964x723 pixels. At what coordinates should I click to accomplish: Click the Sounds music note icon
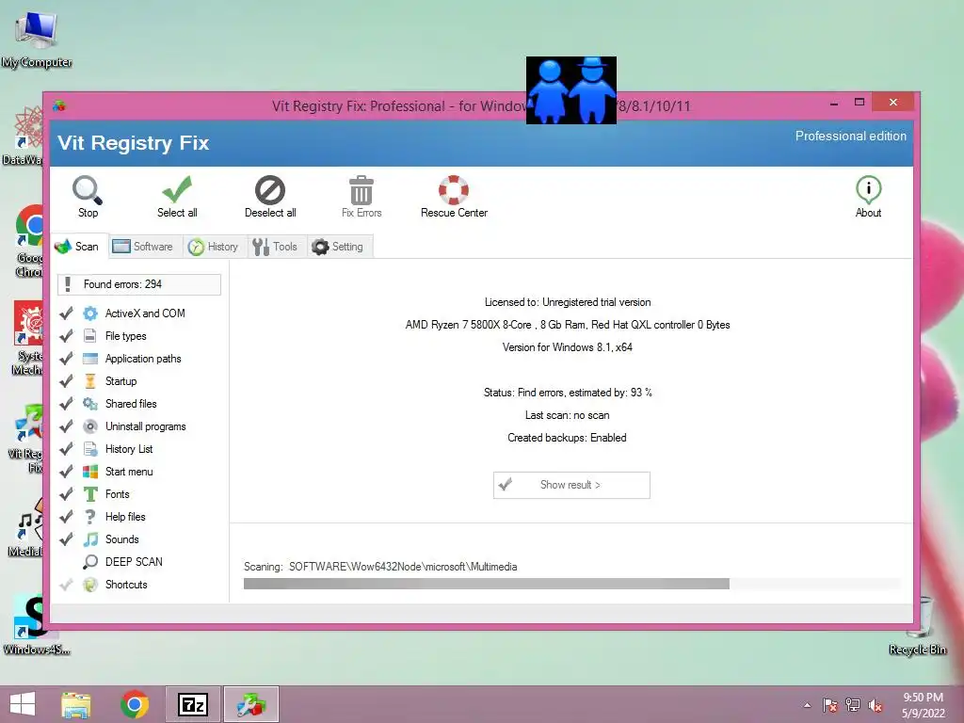click(90, 539)
